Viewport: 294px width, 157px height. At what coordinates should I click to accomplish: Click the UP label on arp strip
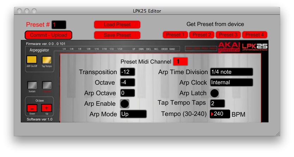pyautogui.click(x=134, y=49)
